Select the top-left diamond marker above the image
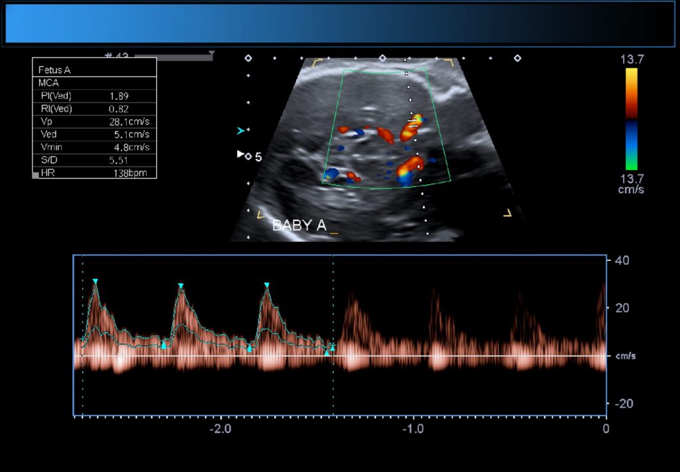The width and height of the screenshot is (680, 472). click(x=248, y=58)
